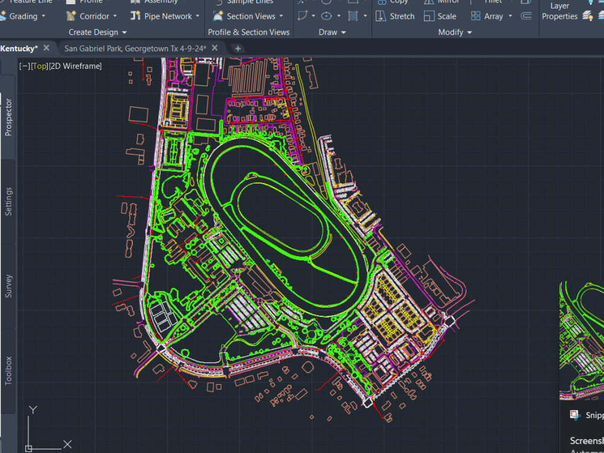
Task: Select the Hatch tool icon in Draw panel
Action: click(353, 16)
